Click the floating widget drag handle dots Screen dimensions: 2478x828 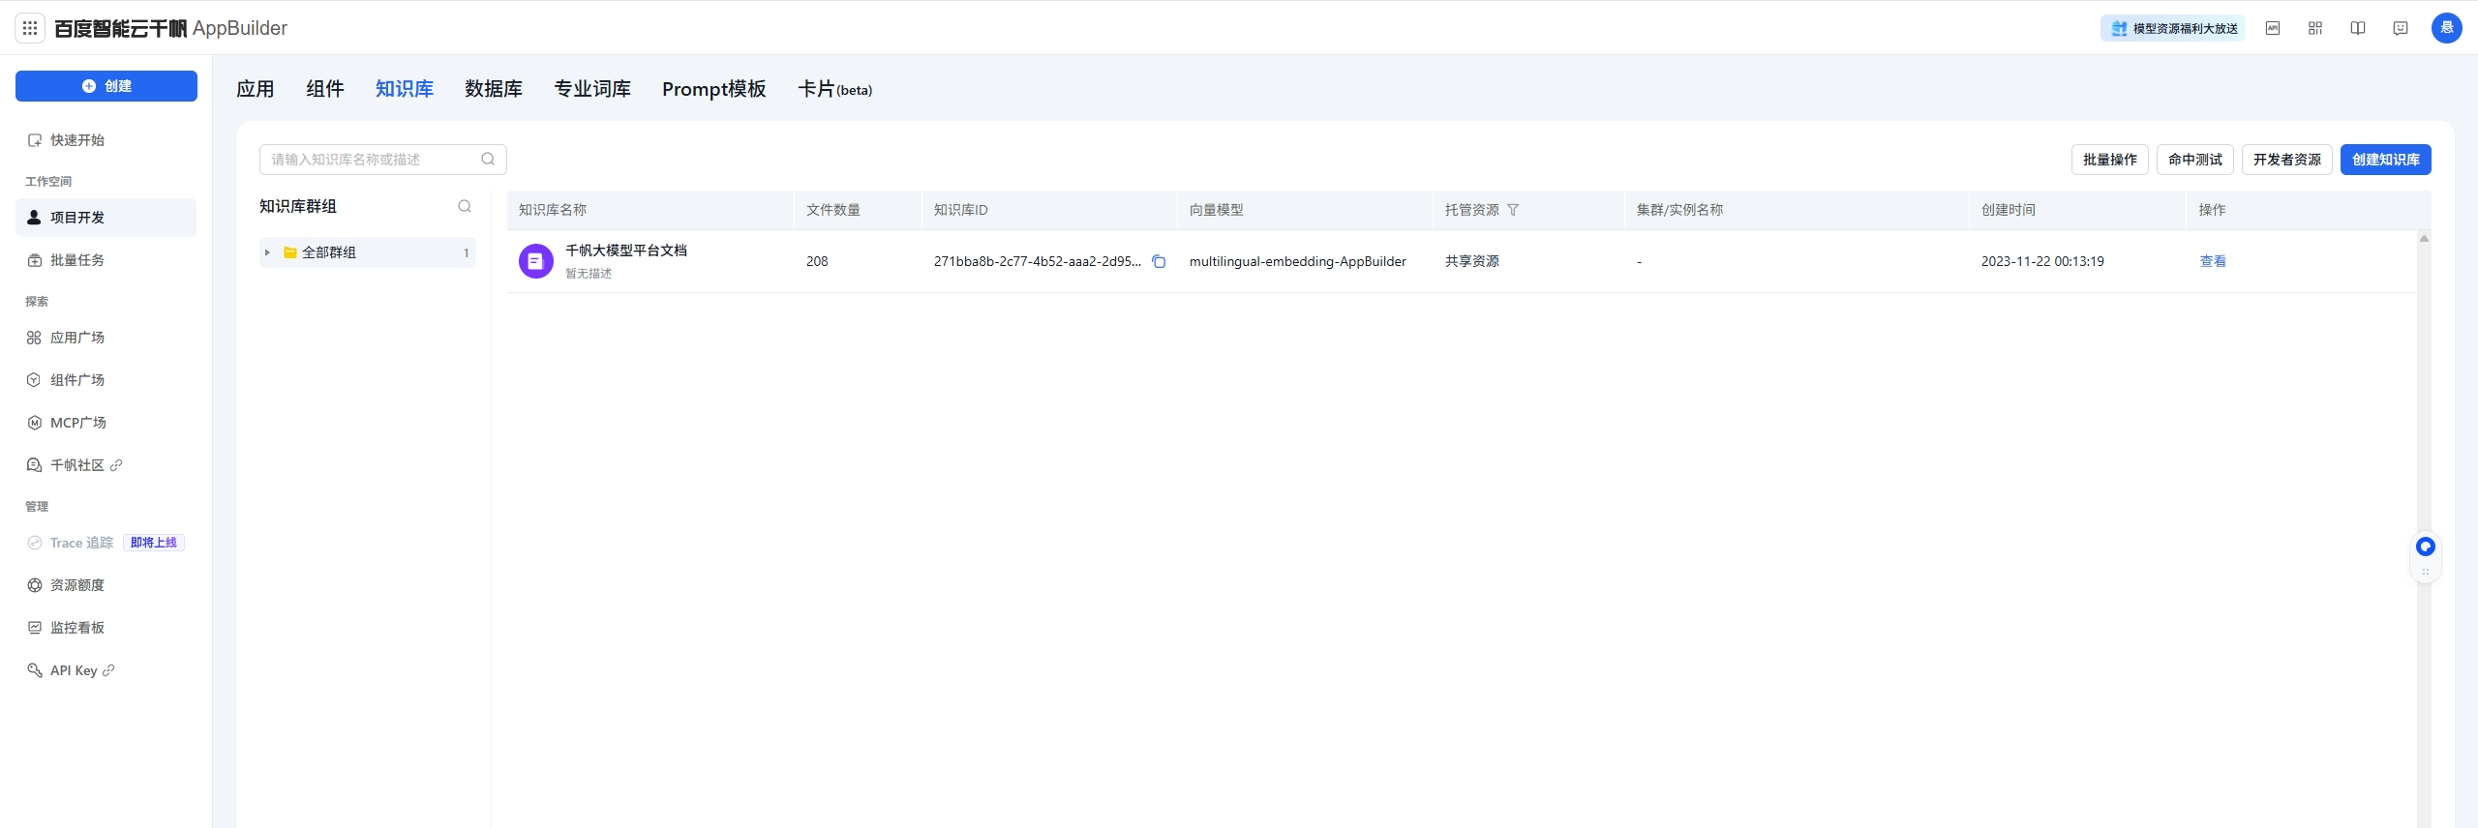click(2426, 572)
